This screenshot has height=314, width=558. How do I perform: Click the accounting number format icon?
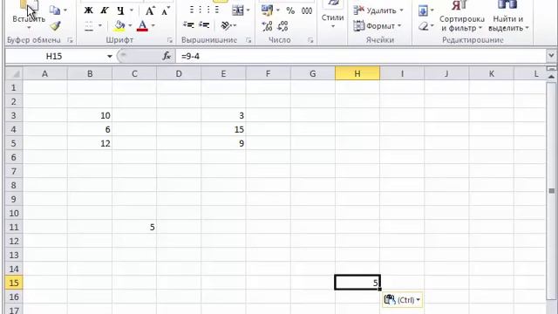click(x=268, y=10)
